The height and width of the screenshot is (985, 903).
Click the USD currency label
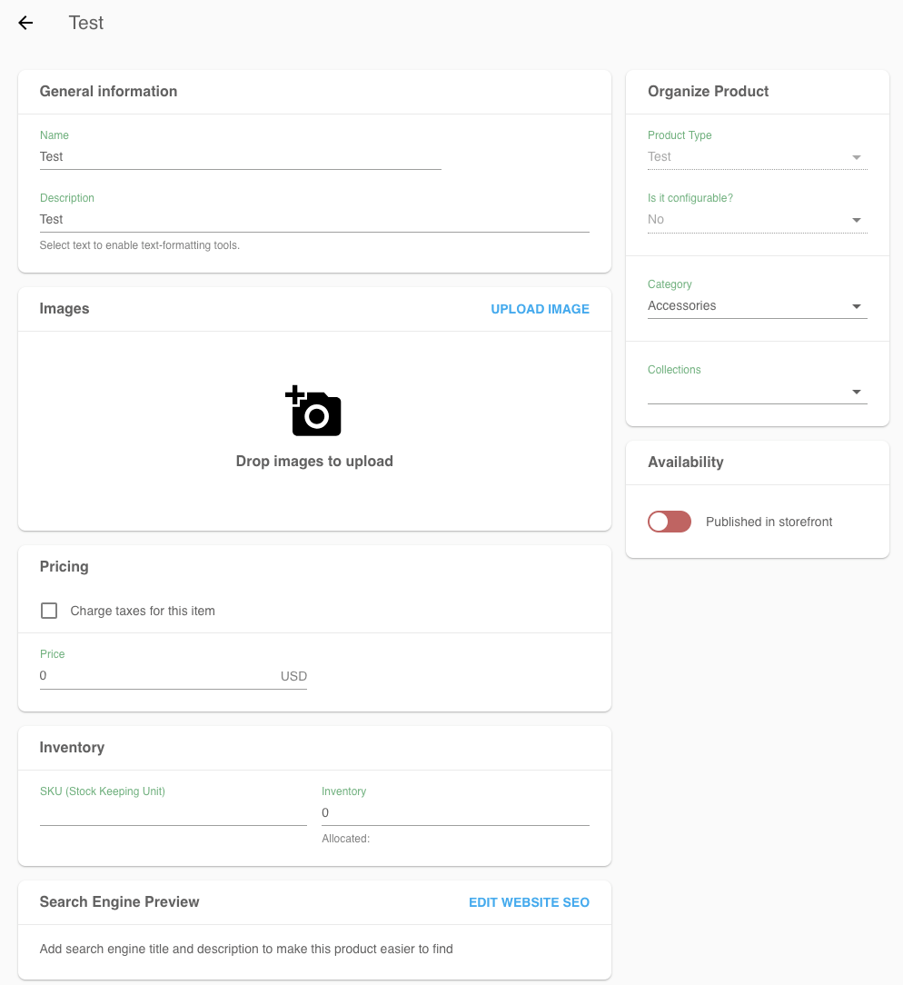tap(293, 677)
